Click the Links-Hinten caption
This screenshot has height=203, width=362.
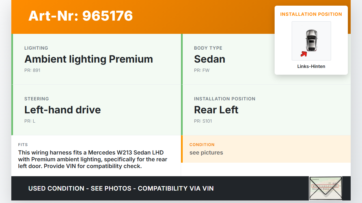pos(311,67)
